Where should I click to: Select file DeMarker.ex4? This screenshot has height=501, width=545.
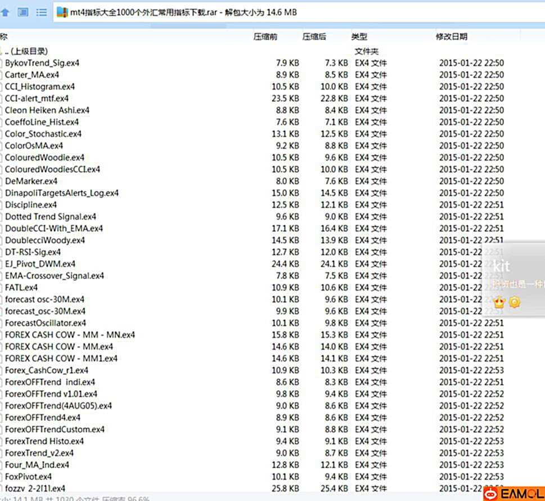(31, 181)
